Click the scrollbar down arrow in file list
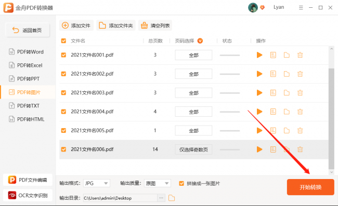 [x=332, y=172]
